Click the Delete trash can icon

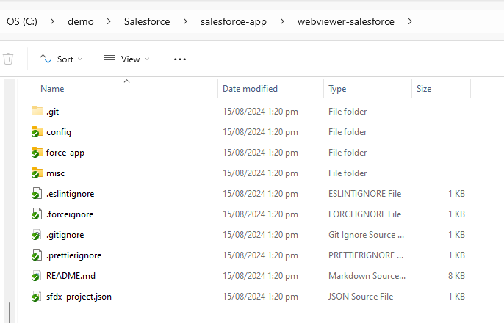coord(8,59)
